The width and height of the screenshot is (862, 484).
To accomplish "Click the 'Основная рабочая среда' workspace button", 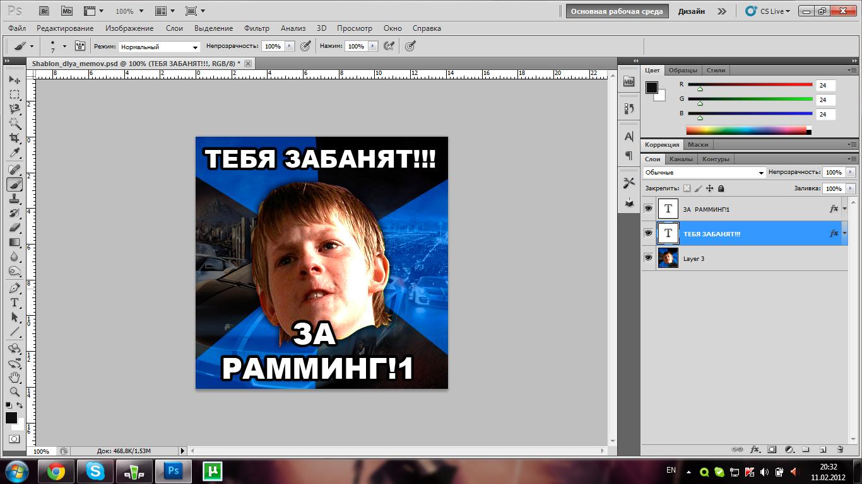I will point(617,11).
